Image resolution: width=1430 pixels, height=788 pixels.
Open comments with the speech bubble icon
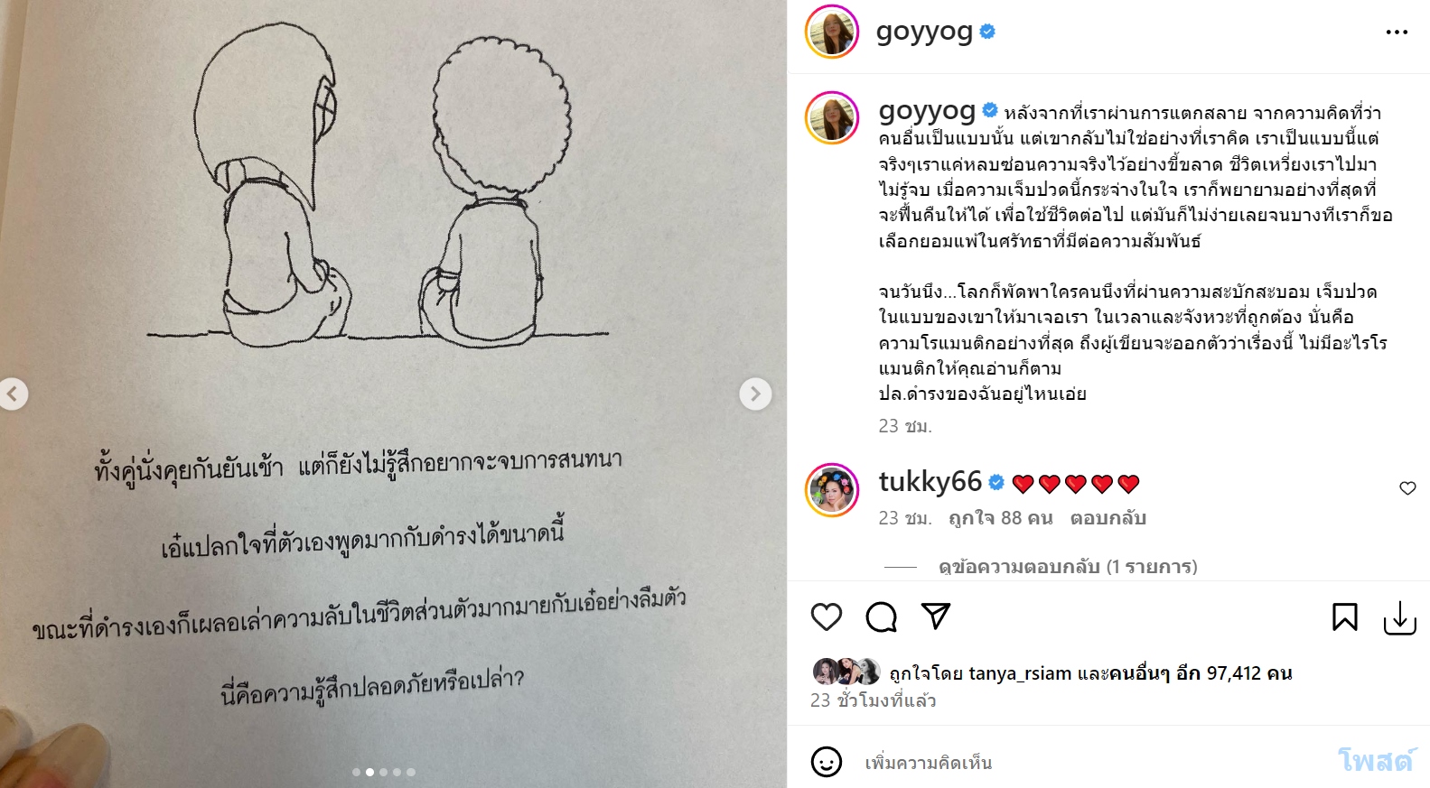pyautogui.click(x=881, y=617)
